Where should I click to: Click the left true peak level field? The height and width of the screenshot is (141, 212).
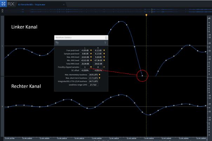coord(85,50)
